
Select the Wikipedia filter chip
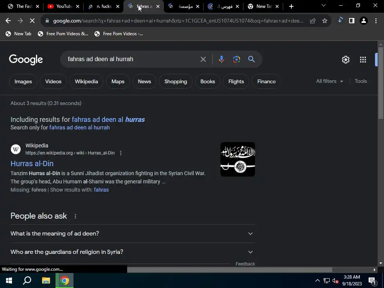point(87,81)
